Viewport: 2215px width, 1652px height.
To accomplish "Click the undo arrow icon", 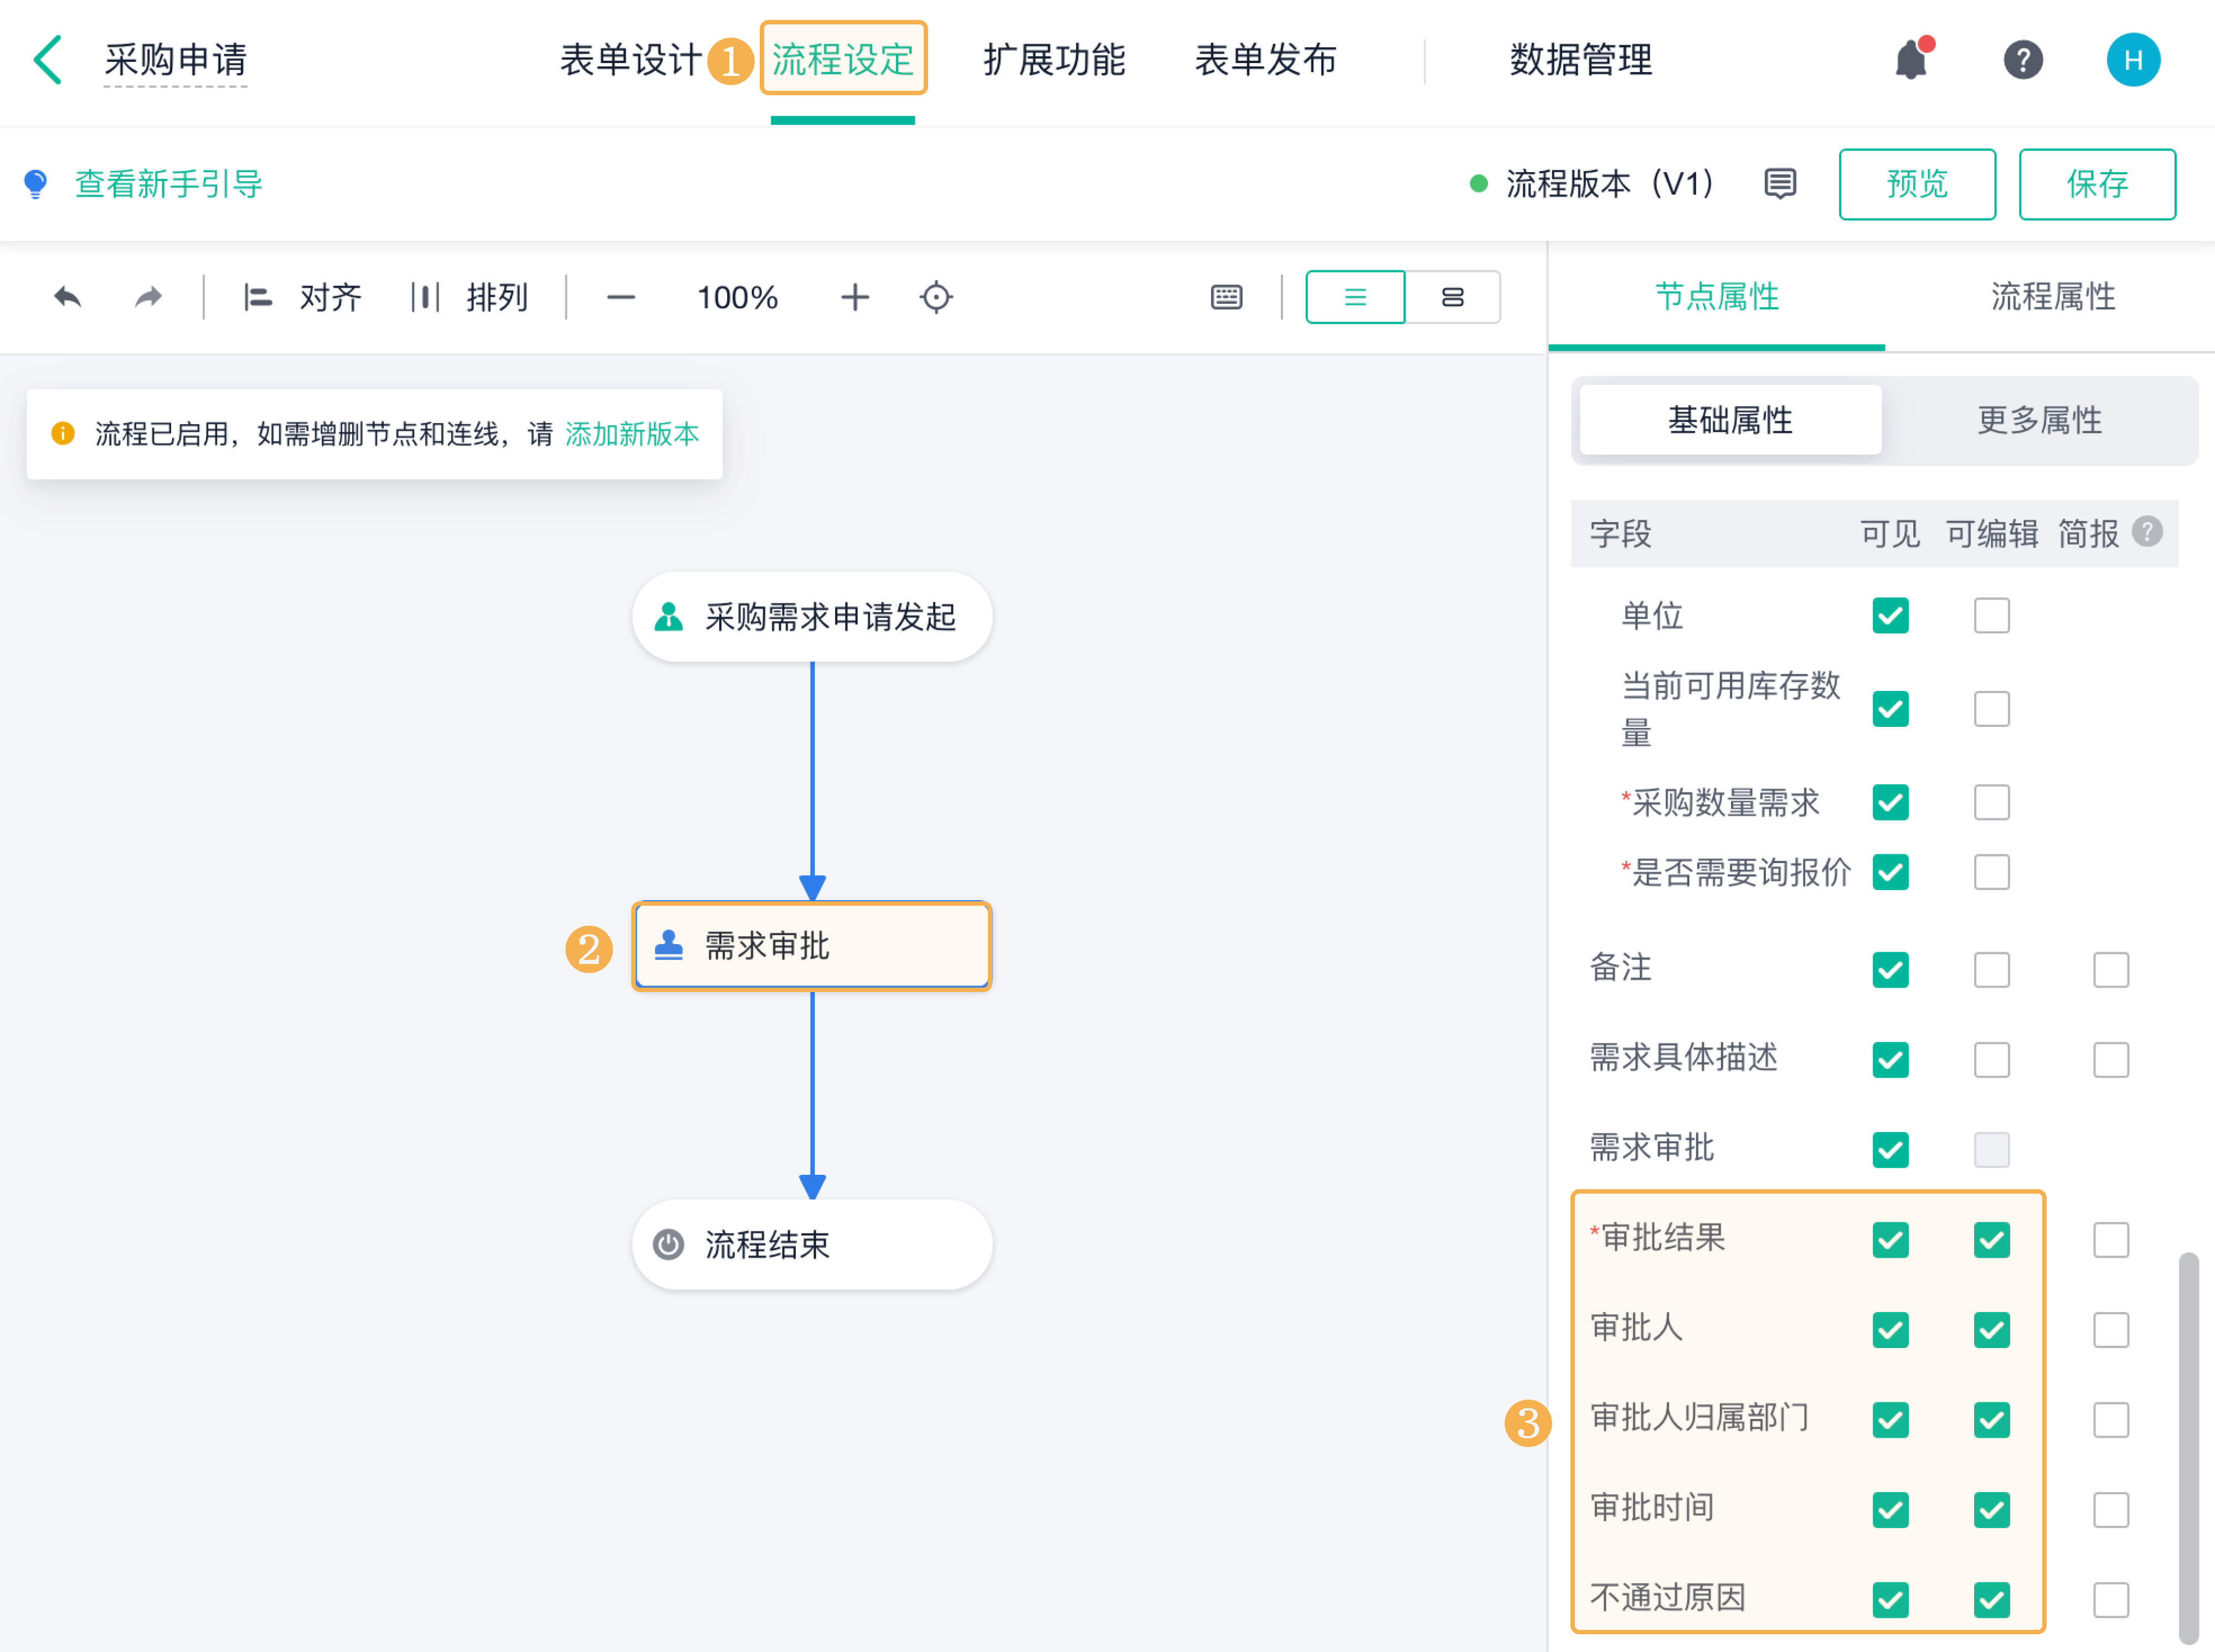I will pos(67,297).
